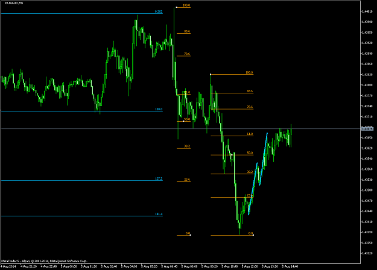The width and height of the screenshot is (377, 270).
Task: Click the 1.43710 price axis label
Action: tap(367, 116)
